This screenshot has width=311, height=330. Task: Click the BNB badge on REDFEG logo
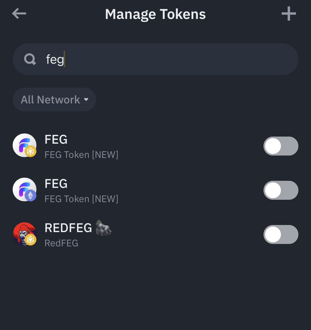30,240
